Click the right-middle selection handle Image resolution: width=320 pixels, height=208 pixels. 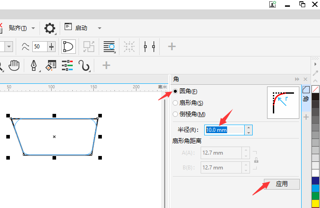click(100, 137)
